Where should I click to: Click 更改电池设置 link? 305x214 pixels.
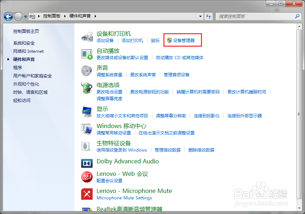(109, 92)
